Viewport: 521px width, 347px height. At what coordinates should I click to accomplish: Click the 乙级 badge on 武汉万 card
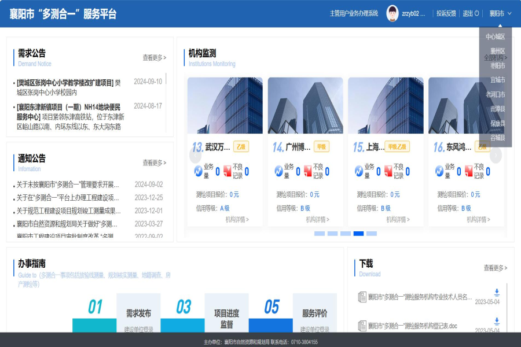[241, 147]
